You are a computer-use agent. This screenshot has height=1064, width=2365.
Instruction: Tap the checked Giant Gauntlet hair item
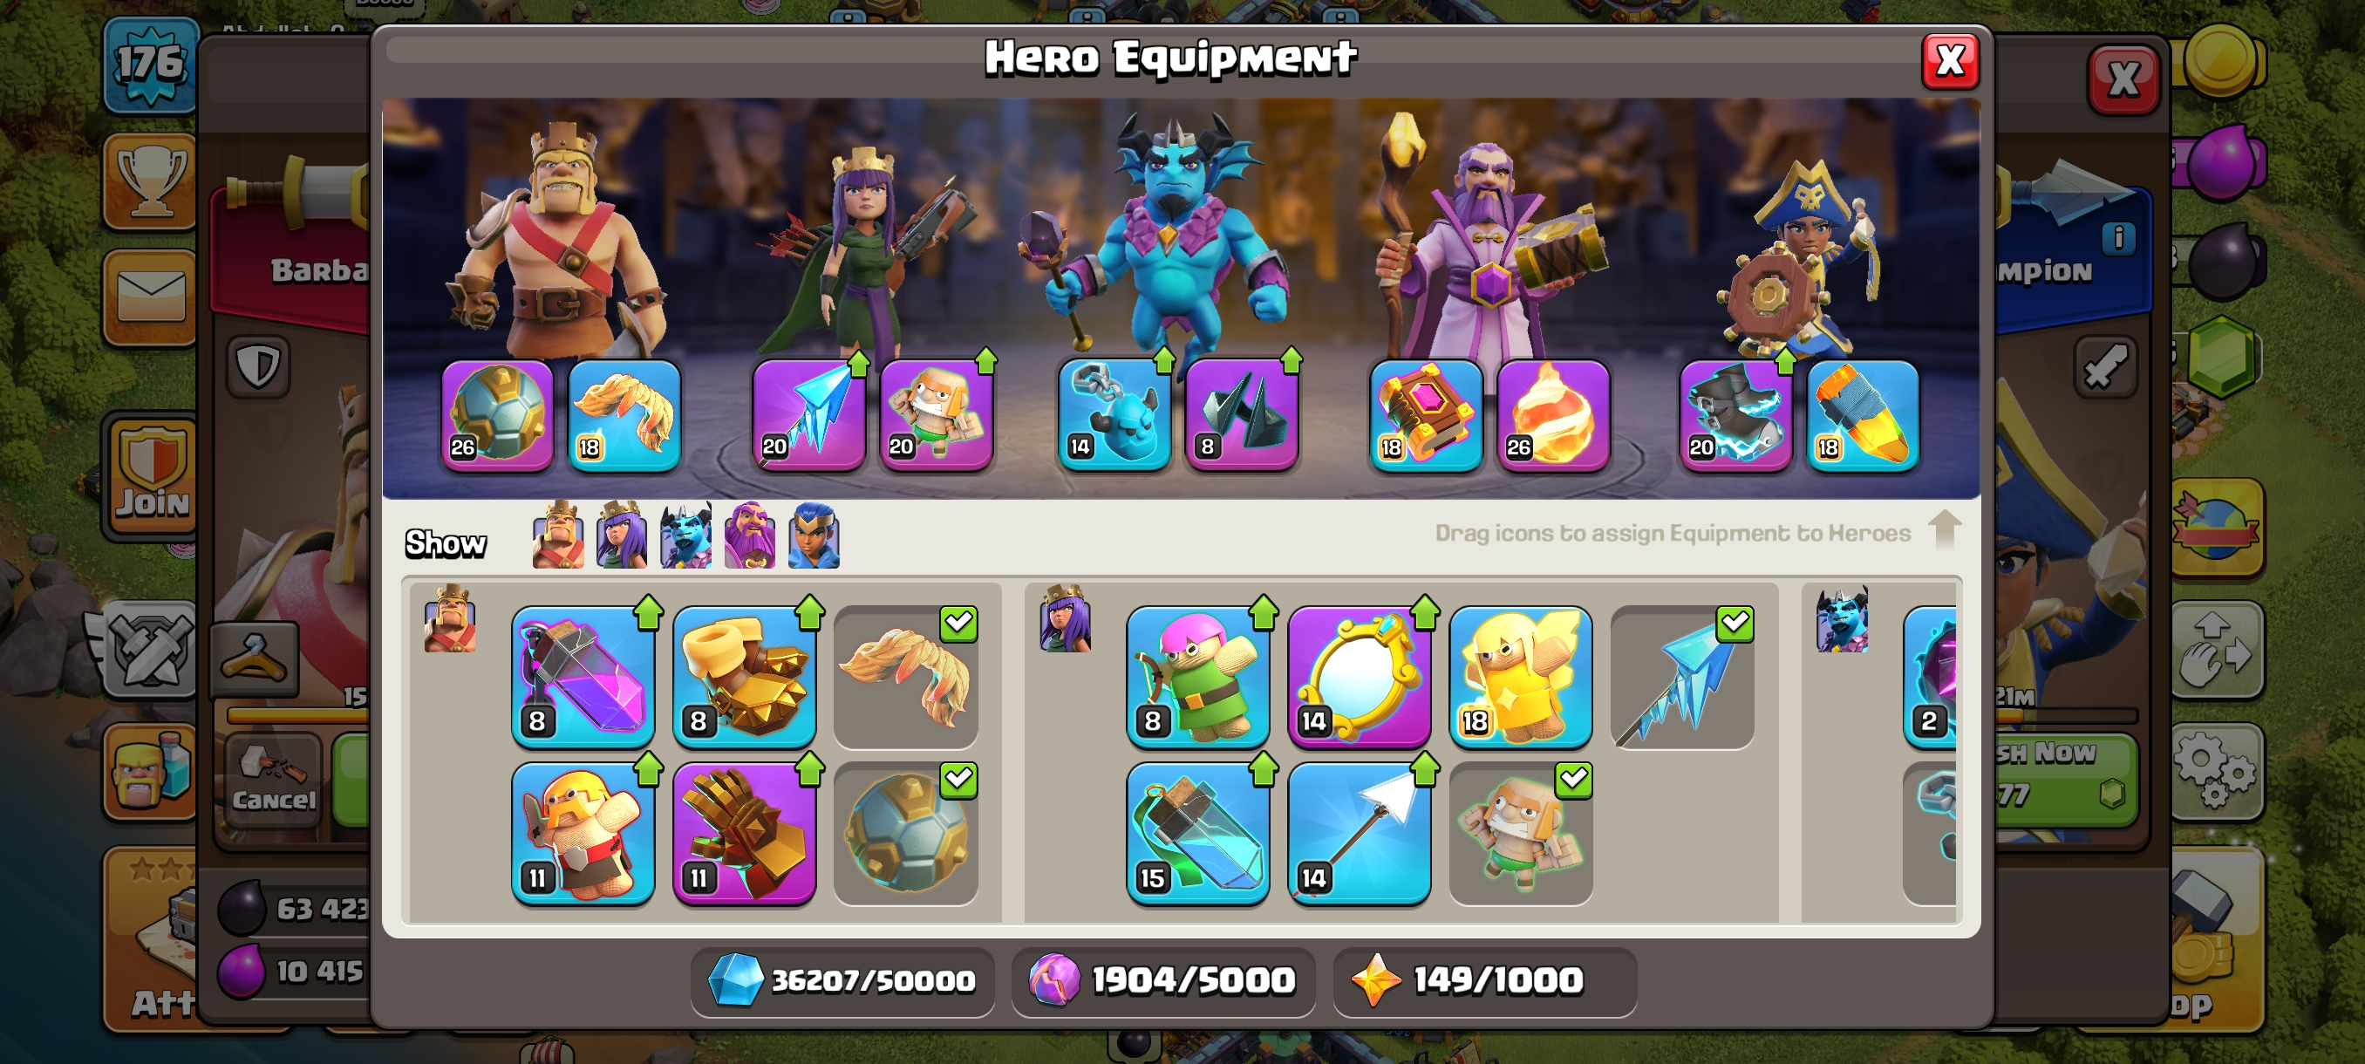tap(905, 677)
